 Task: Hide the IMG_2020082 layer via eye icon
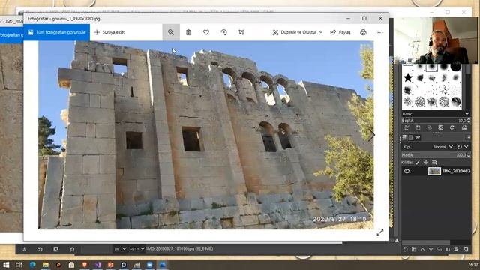pyautogui.click(x=406, y=172)
